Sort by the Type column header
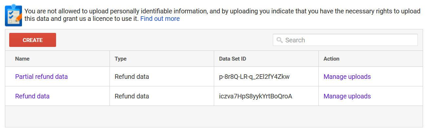426x130 pixels. [120, 59]
